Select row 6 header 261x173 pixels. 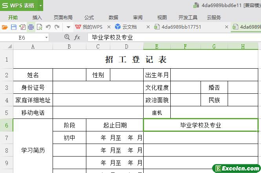(x=7, y=125)
